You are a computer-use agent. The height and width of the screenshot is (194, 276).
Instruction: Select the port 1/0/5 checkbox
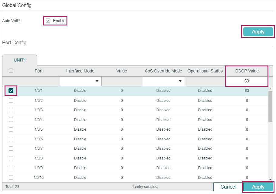coord(11,129)
